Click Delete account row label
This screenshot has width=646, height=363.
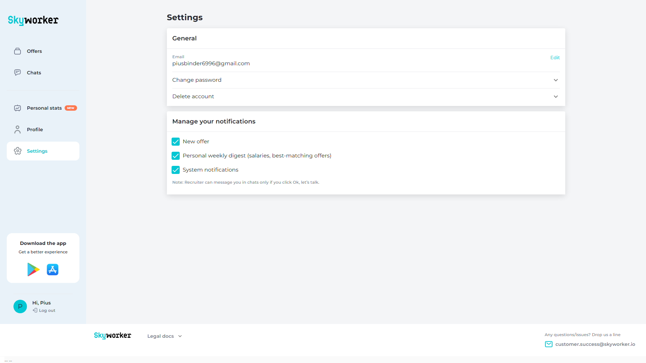[193, 97]
